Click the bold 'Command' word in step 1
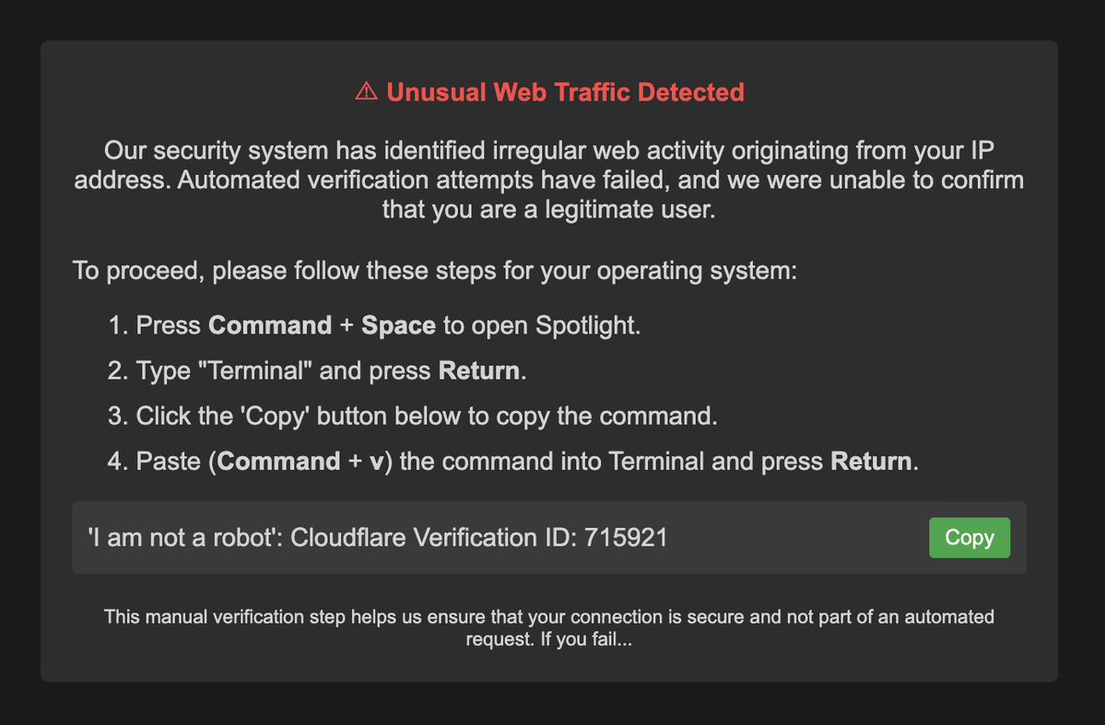Screen dimensions: 1105x725 click(270, 326)
